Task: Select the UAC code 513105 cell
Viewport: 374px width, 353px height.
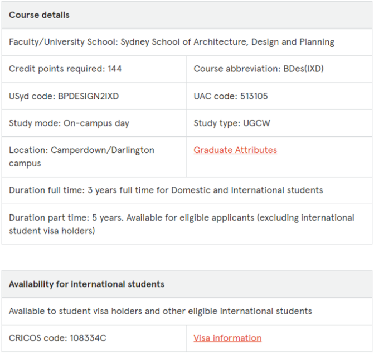Action: (x=231, y=96)
